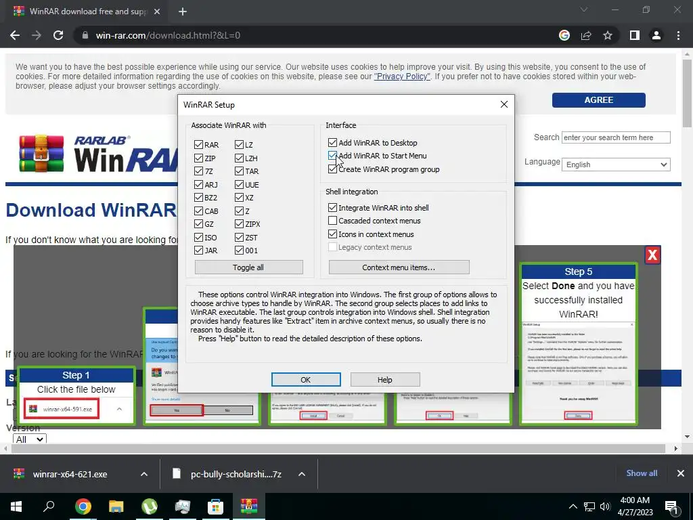This screenshot has height=520, width=693.
Task: Close the WinRAR download tab
Action: 157,12
